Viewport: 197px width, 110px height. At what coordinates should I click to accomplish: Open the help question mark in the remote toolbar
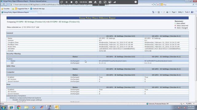[135, 2]
